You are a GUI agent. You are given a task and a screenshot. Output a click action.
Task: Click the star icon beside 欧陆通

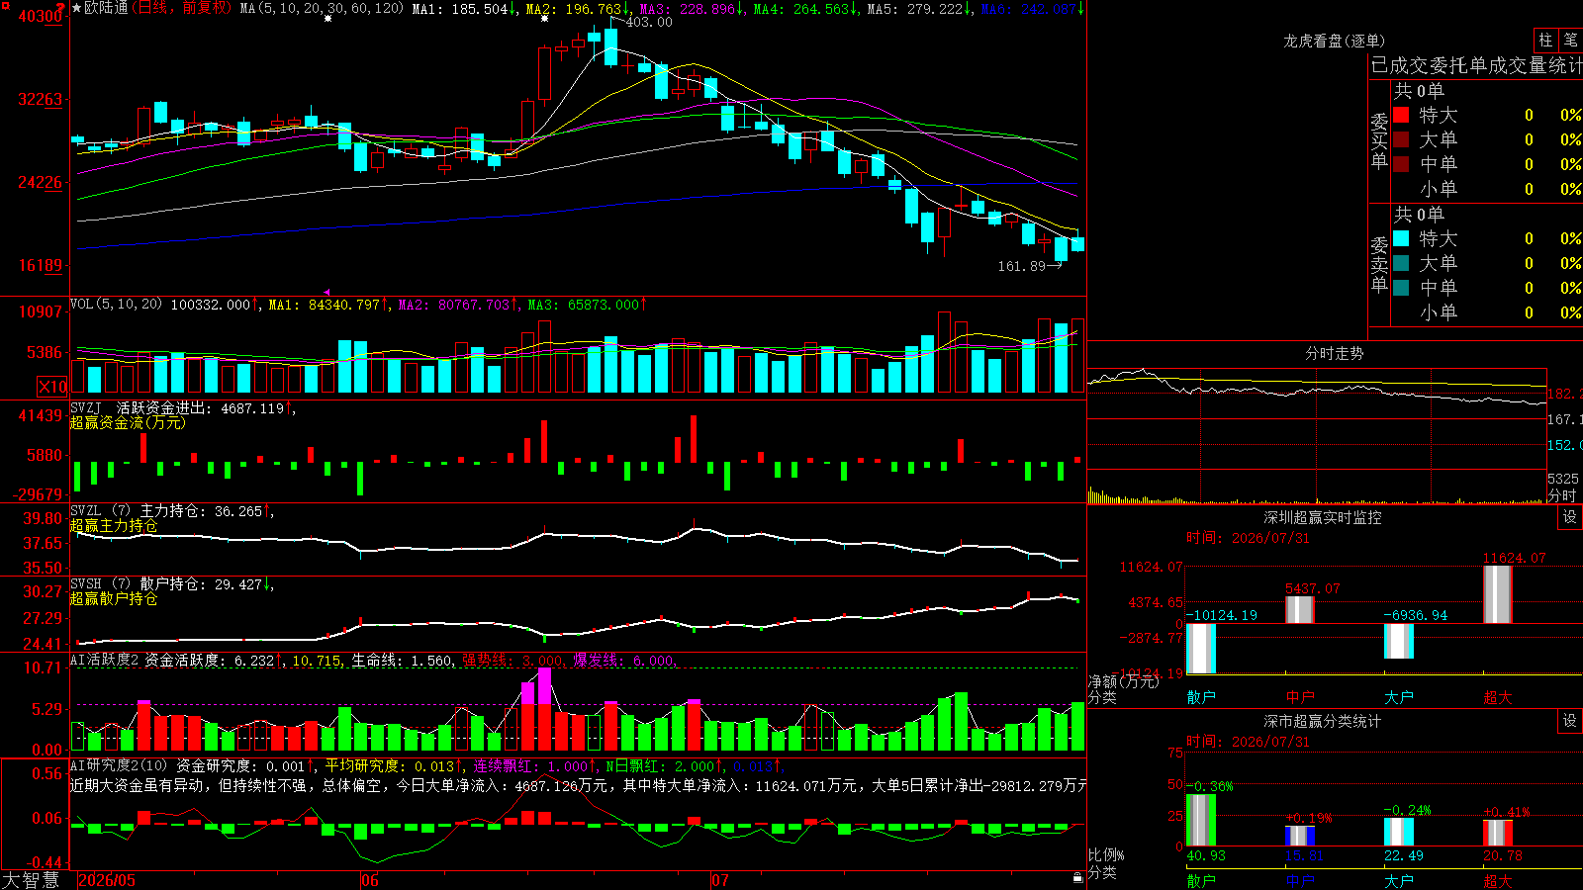pyautogui.click(x=77, y=8)
